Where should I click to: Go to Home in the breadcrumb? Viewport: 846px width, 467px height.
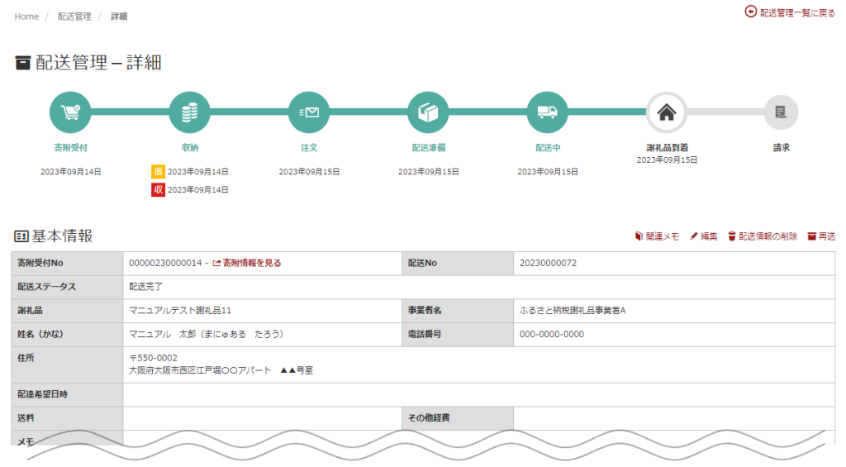point(26,17)
